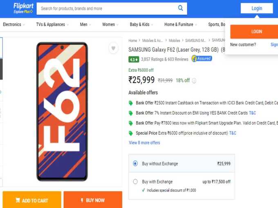
Task: Expand the Electronics category menu
Action: click(14, 24)
